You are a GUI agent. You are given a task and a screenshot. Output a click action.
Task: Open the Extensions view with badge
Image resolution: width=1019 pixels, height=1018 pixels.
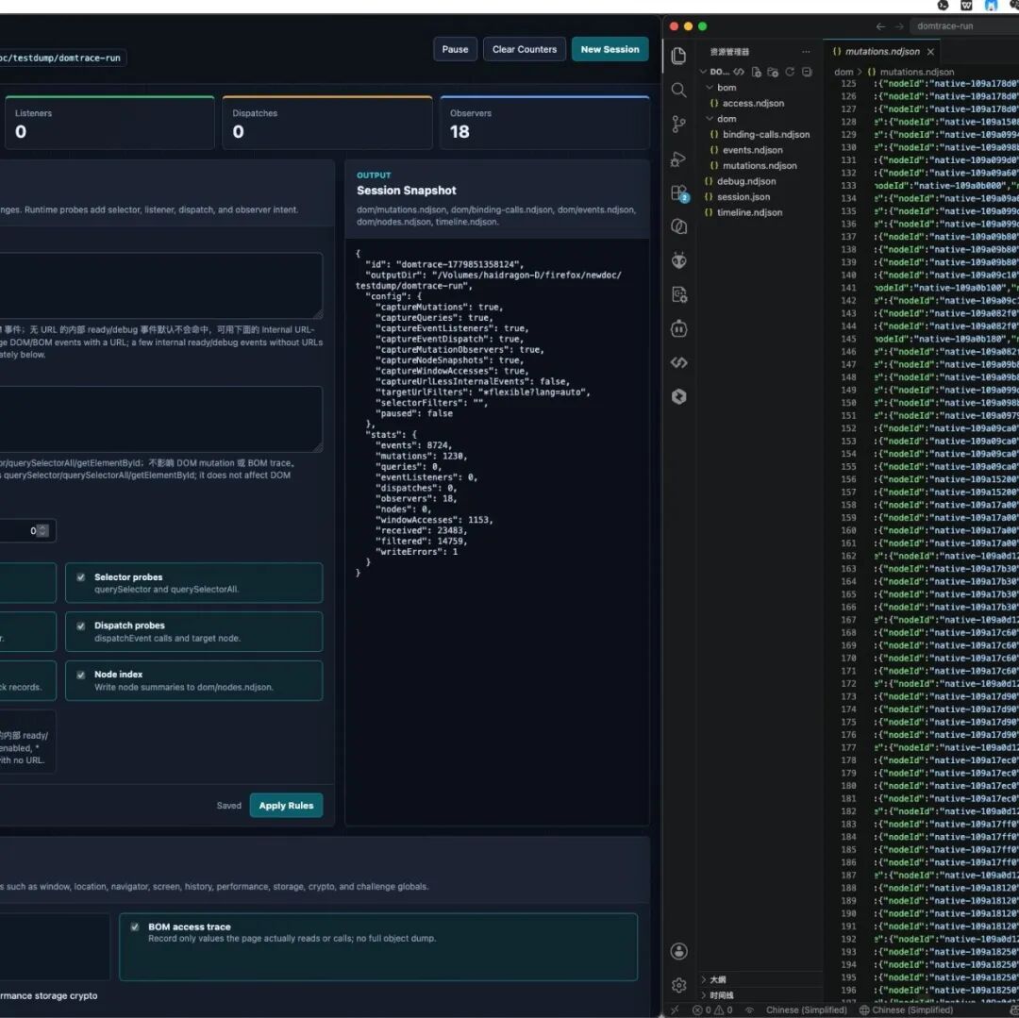click(x=679, y=193)
